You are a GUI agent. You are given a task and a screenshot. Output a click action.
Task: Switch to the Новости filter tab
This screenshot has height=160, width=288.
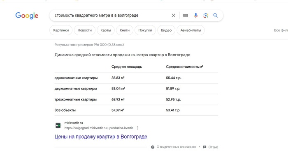point(85,30)
